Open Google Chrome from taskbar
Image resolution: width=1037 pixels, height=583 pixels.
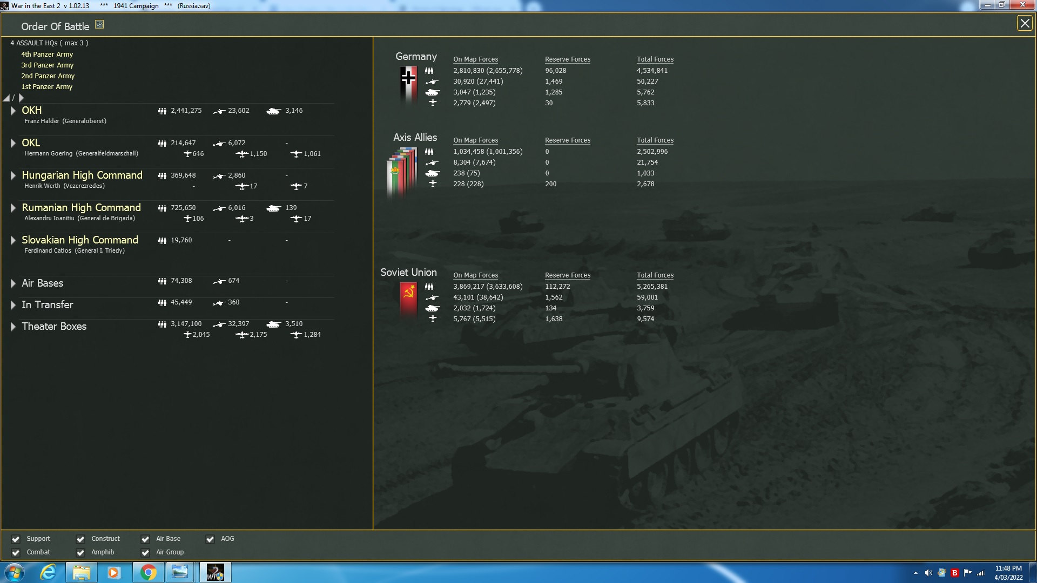[x=148, y=572]
